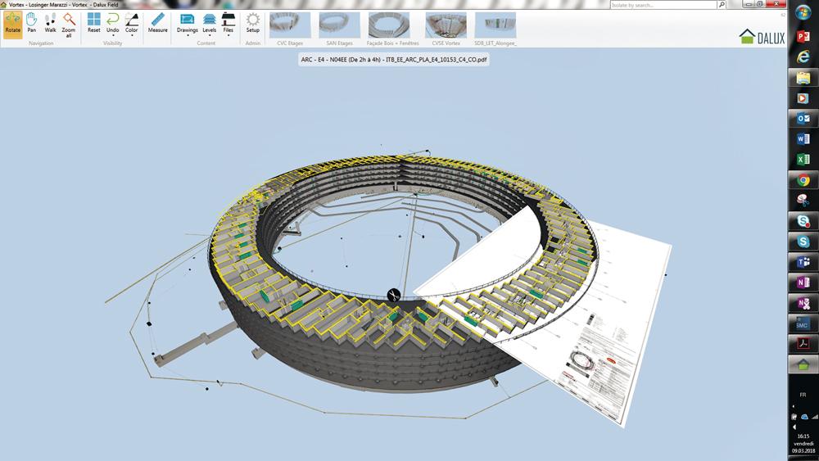The width and height of the screenshot is (819, 461).
Task: Click the Dalux logo
Action: (762, 37)
